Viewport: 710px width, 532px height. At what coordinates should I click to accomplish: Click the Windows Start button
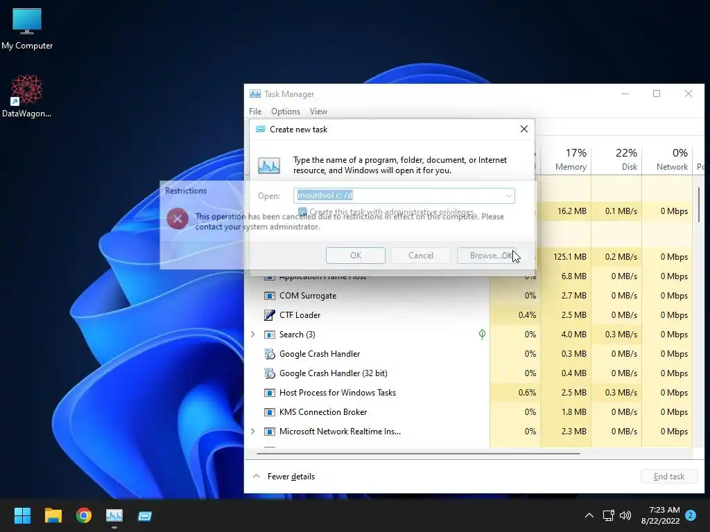coord(22,515)
